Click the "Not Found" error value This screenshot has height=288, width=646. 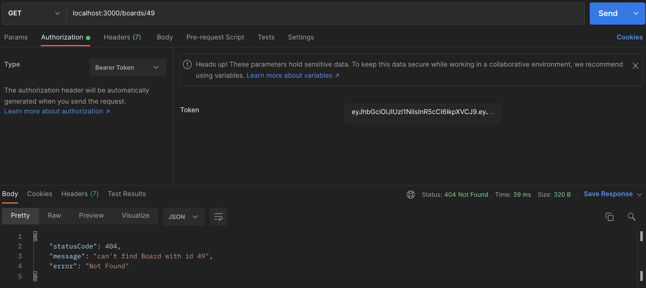[x=107, y=266]
